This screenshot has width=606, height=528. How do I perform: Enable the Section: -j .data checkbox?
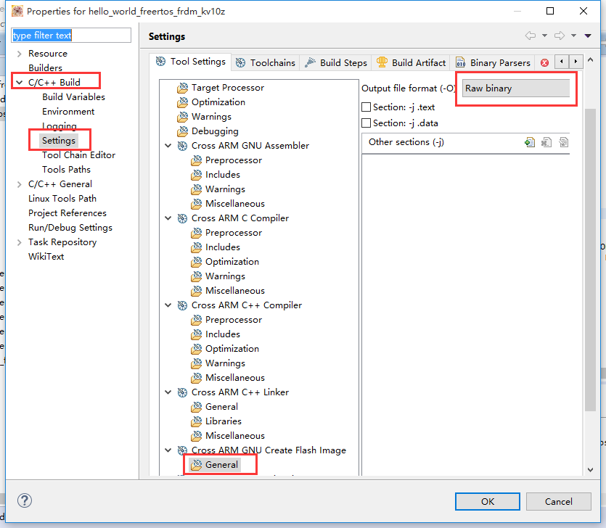(366, 123)
